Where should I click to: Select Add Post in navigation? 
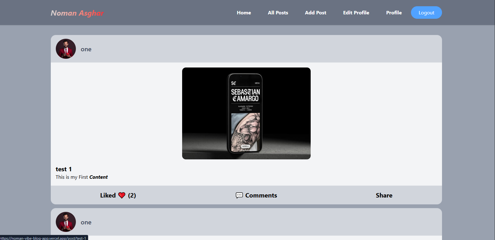pos(315,12)
